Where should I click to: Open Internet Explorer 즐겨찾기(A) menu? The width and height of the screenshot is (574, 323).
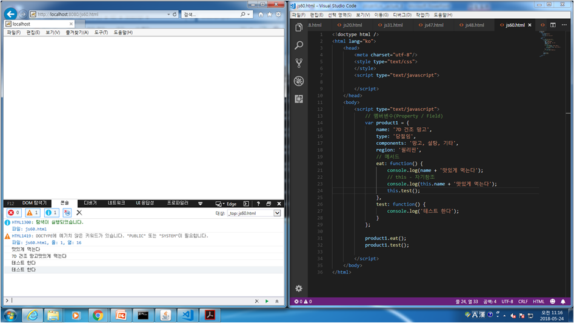[77, 33]
